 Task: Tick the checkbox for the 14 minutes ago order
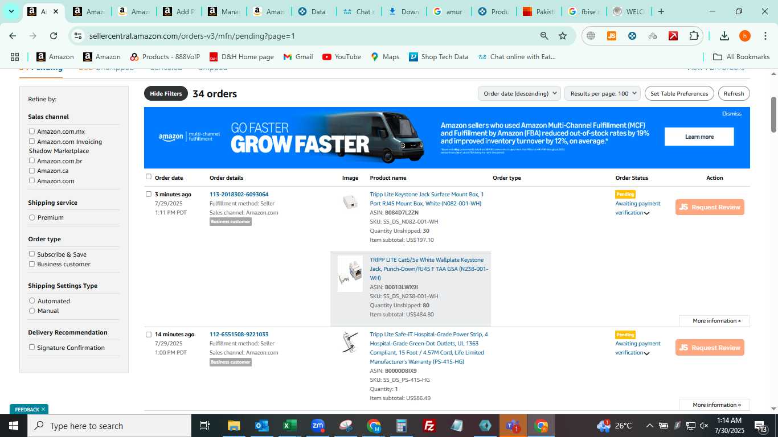pyautogui.click(x=149, y=335)
